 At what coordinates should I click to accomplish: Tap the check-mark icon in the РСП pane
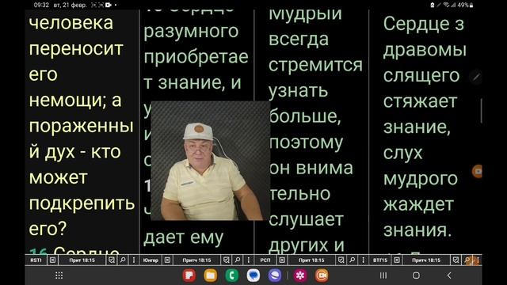coord(341,260)
